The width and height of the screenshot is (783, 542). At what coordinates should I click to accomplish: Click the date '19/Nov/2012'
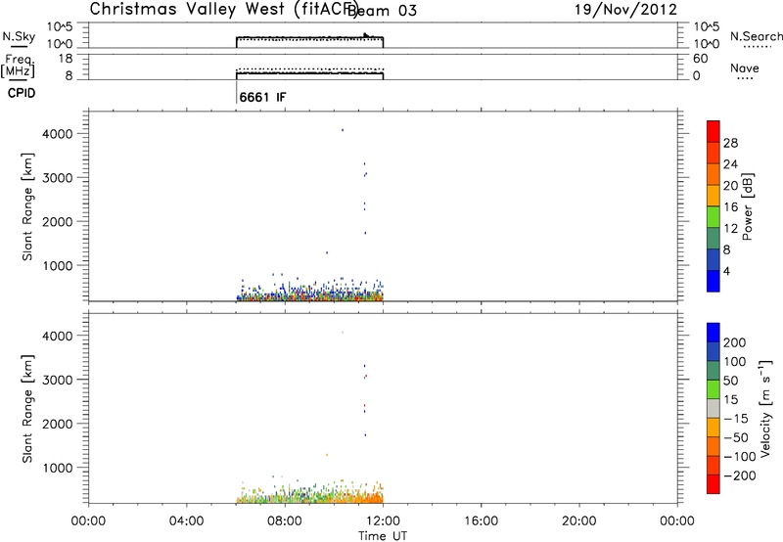(x=625, y=10)
